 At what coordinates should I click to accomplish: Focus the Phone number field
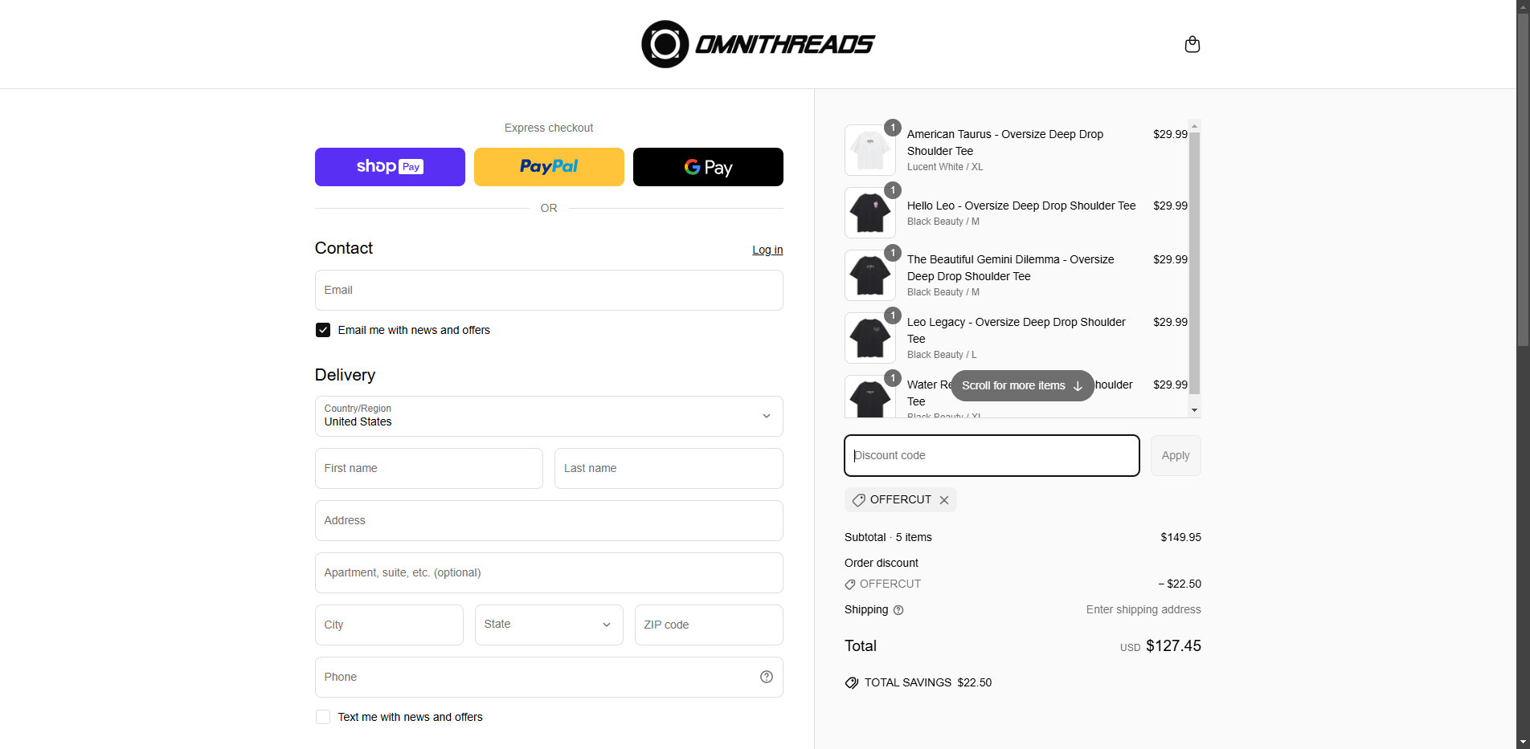pyautogui.click(x=549, y=677)
